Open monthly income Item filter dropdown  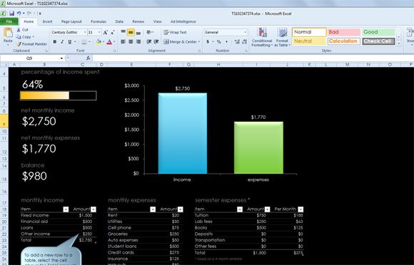66,209
